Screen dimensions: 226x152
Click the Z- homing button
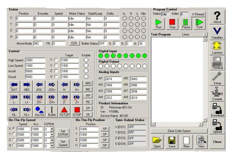pos(64,99)
